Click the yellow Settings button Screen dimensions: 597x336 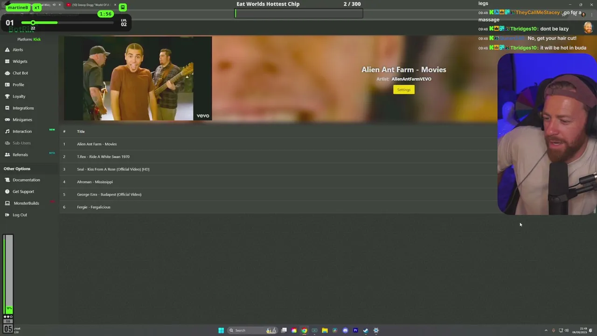click(403, 90)
